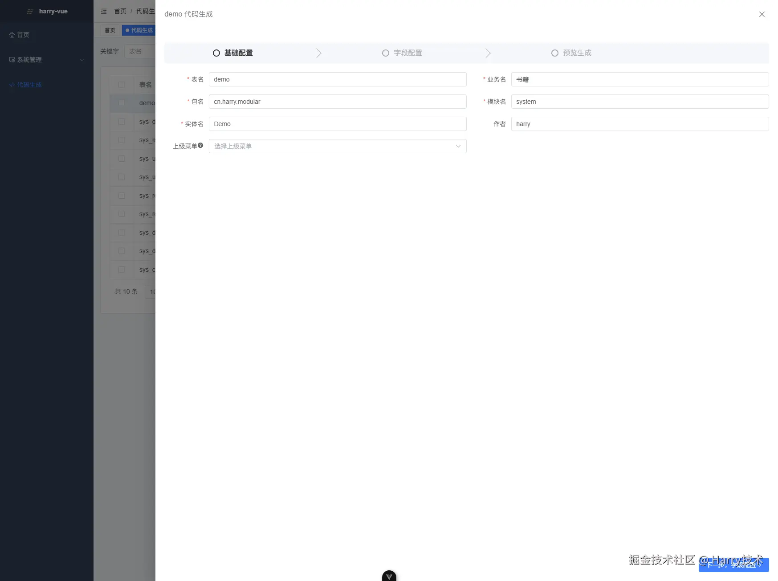
Task: Open the 选择上级菜单 dropdown
Action: [x=338, y=146]
